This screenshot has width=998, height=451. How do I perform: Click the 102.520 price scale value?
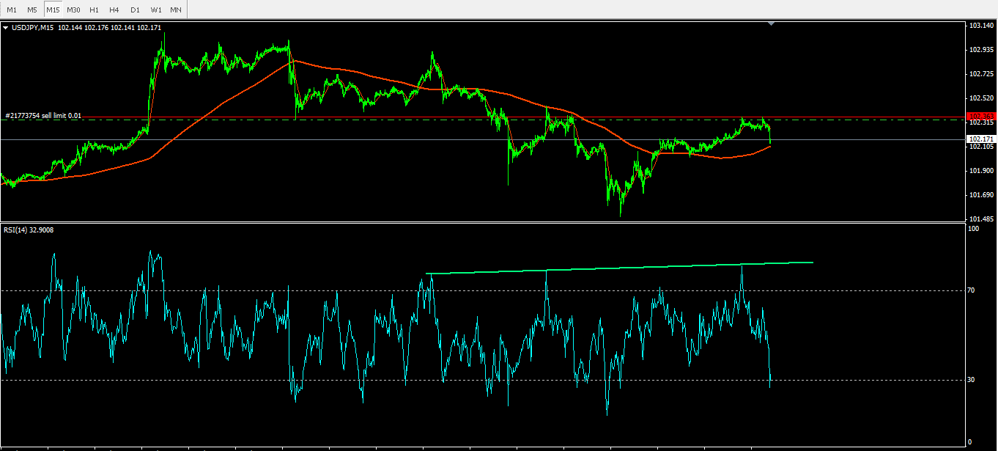coord(980,98)
